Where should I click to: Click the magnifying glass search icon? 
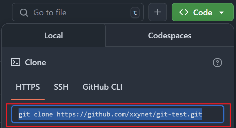pyautogui.click(x=24, y=13)
